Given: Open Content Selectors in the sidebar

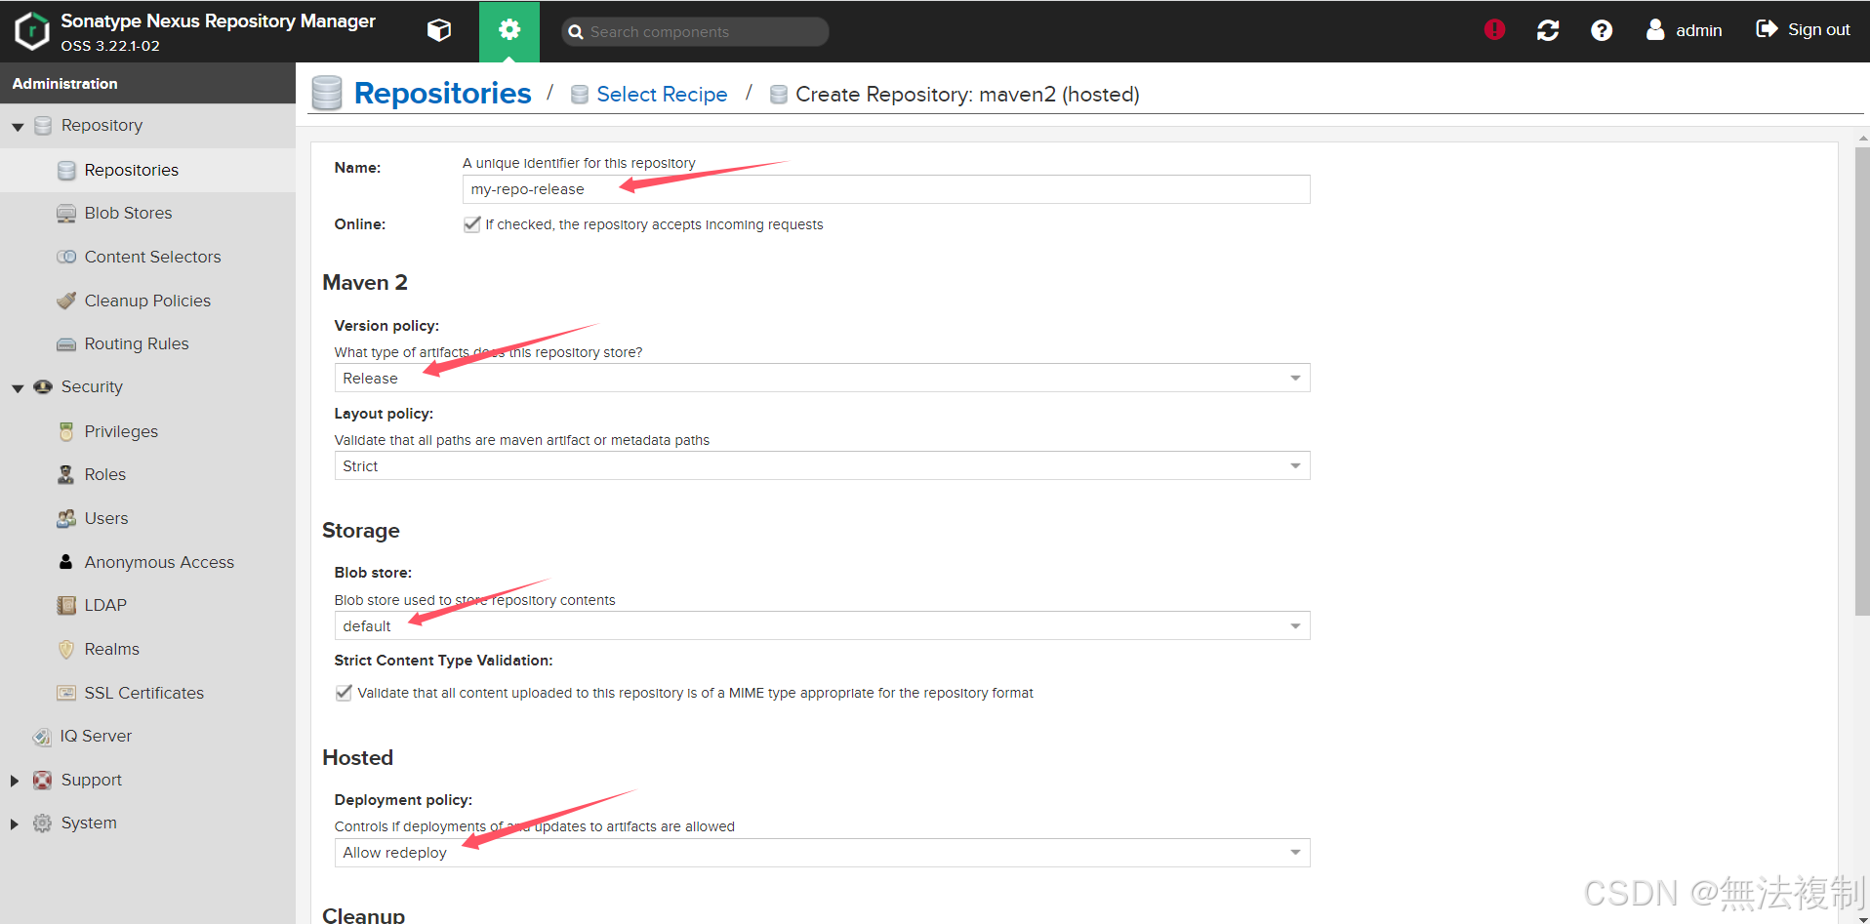Looking at the screenshot, I should (x=152, y=257).
